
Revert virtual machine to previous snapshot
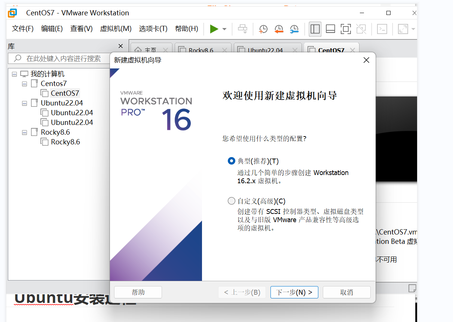pos(279,29)
